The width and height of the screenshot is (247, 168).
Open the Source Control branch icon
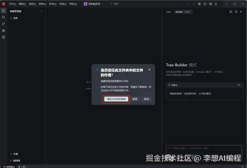(x=3, y=24)
